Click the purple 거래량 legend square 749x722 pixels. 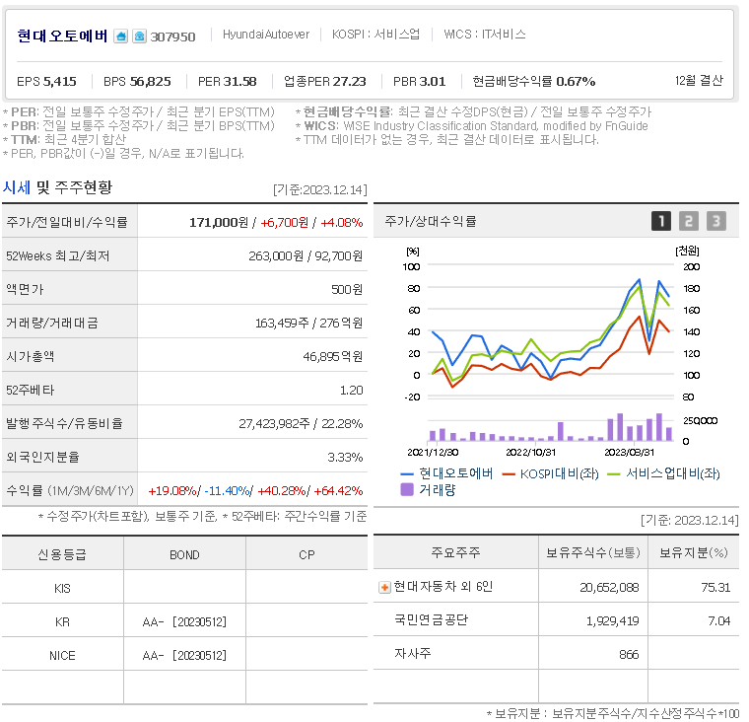pos(406,489)
